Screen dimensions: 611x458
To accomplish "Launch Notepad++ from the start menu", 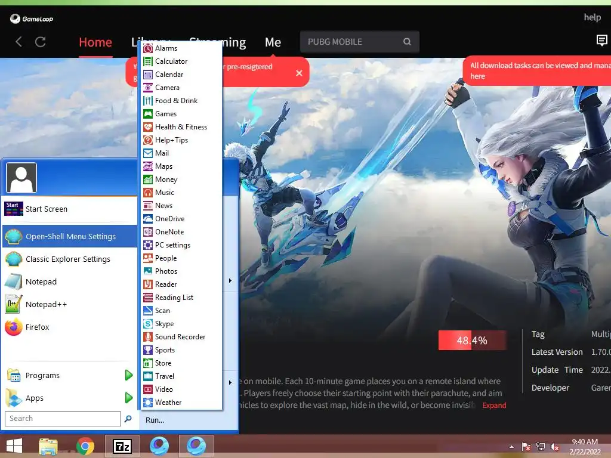I will pos(70,304).
